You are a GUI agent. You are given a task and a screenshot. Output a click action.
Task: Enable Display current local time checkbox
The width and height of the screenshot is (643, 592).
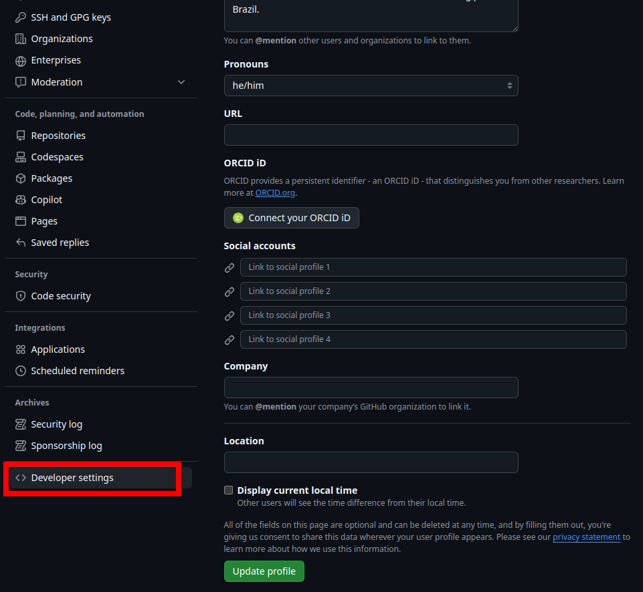pos(228,490)
